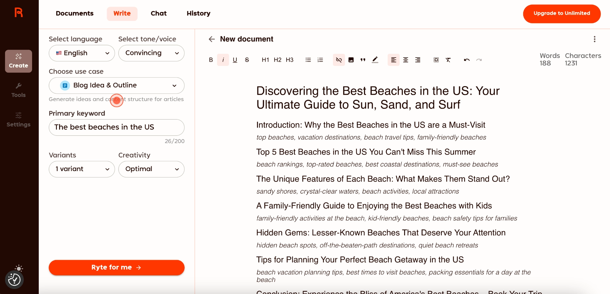Go to the History tab
The width and height of the screenshot is (610, 294).
[198, 13]
